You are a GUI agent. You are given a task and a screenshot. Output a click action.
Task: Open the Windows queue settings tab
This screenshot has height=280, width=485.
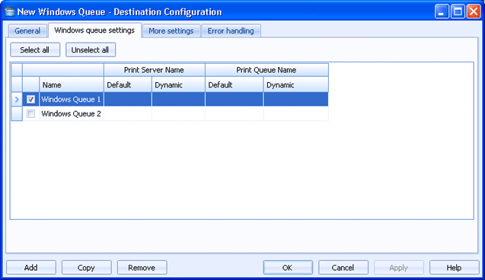click(94, 30)
